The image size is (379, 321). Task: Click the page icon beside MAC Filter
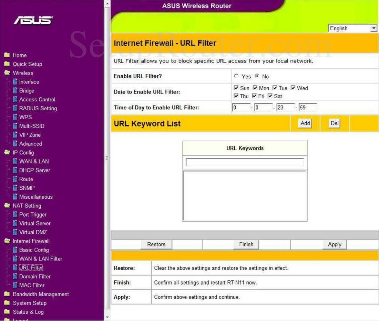[x=15, y=285]
